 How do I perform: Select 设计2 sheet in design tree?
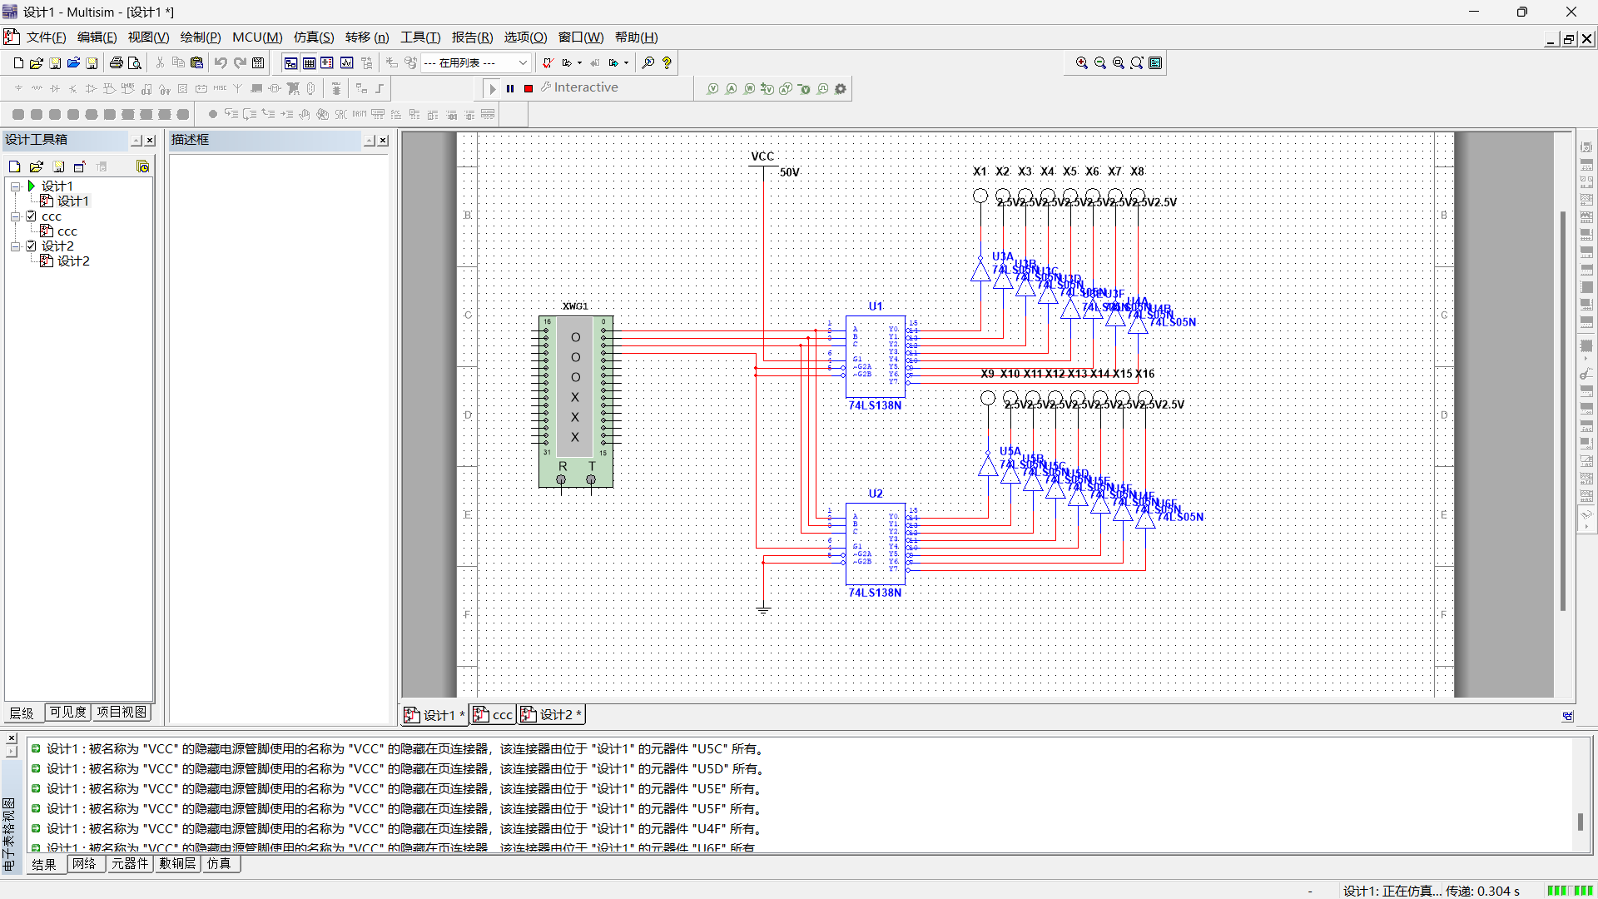point(73,261)
